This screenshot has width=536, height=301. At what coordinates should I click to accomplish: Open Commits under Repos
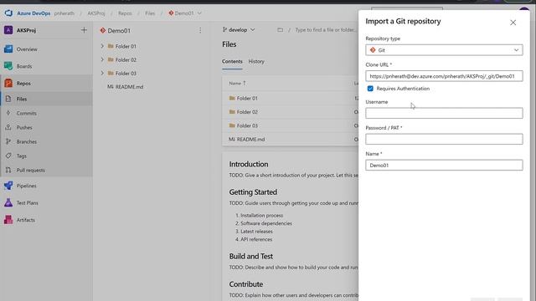[26, 114]
